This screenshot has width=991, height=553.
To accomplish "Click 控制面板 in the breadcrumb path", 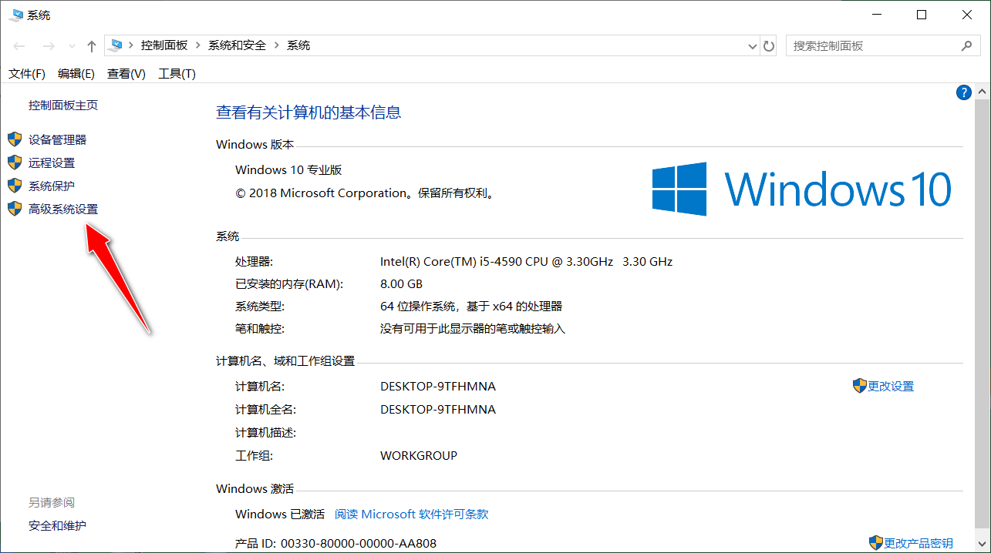I will point(164,45).
